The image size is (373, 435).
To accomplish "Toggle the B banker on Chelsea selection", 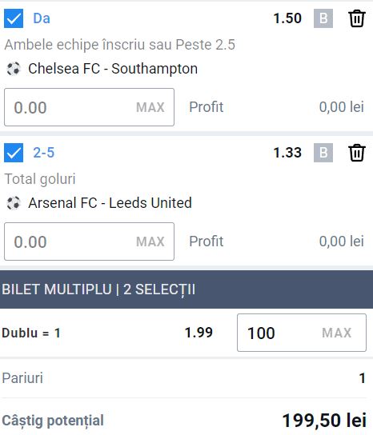I will [323, 18].
